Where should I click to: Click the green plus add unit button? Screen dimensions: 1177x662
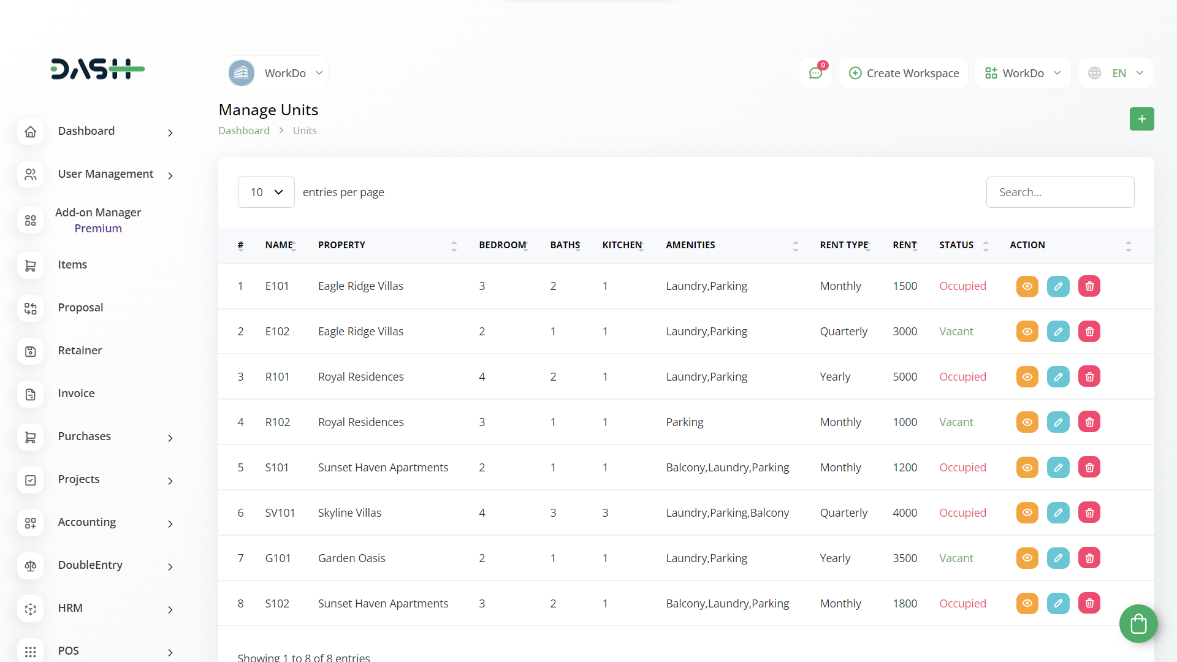click(x=1141, y=119)
